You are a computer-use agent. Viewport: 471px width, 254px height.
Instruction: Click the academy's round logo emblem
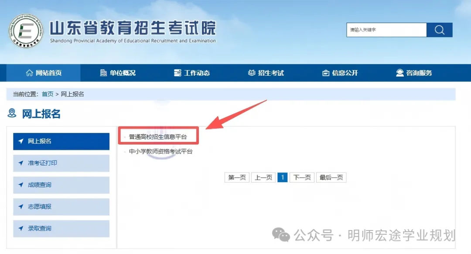click(x=26, y=31)
